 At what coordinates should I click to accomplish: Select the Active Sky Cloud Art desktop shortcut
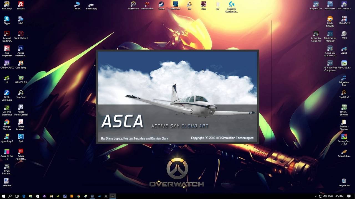click(x=316, y=36)
